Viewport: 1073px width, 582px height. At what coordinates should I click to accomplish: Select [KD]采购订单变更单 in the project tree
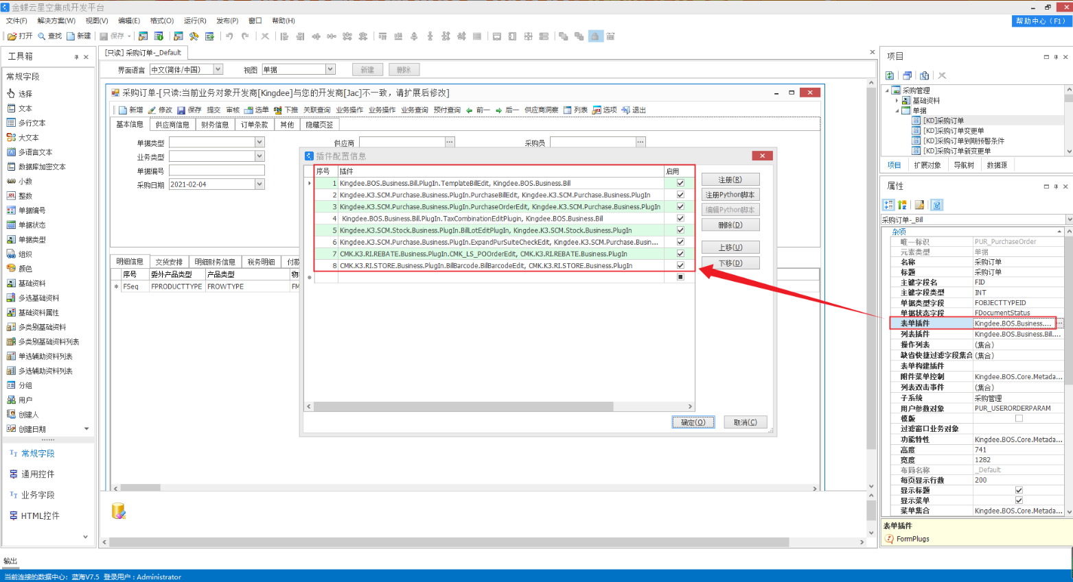point(953,130)
